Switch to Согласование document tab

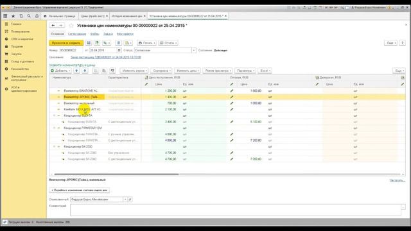[x=77, y=34]
